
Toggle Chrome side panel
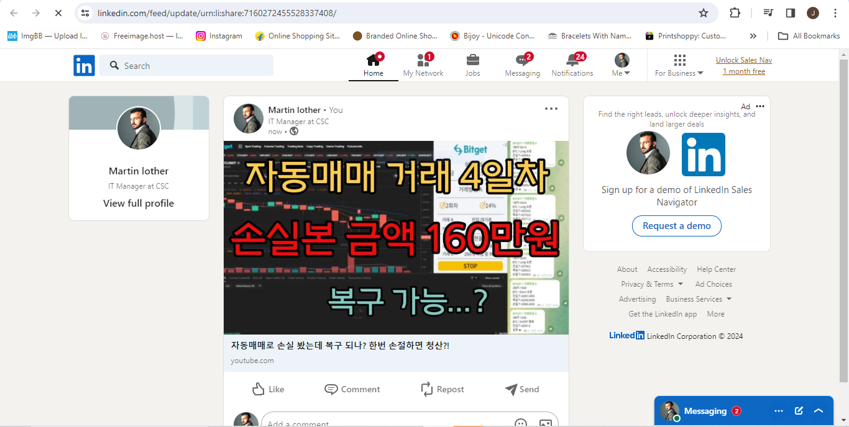pyautogui.click(x=791, y=13)
